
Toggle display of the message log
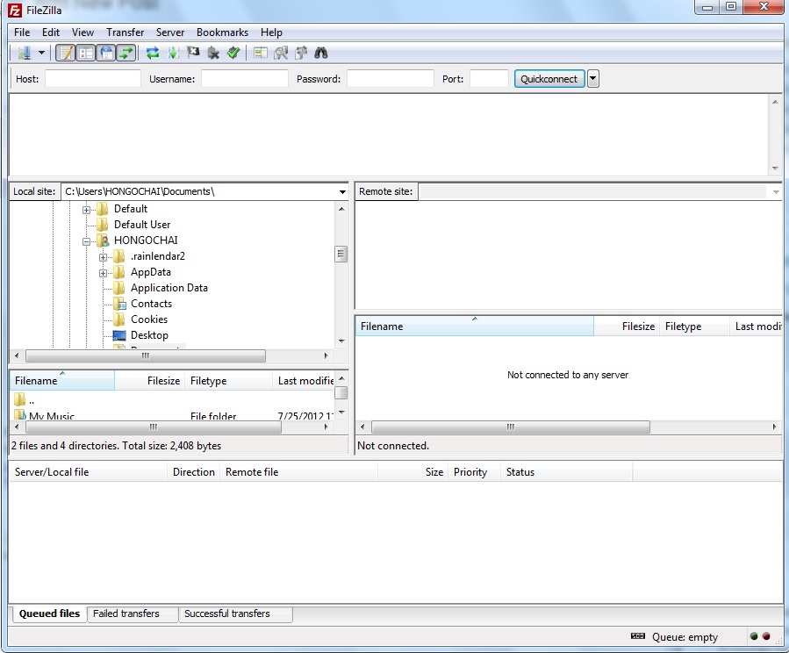pyautogui.click(x=66, y=53)
